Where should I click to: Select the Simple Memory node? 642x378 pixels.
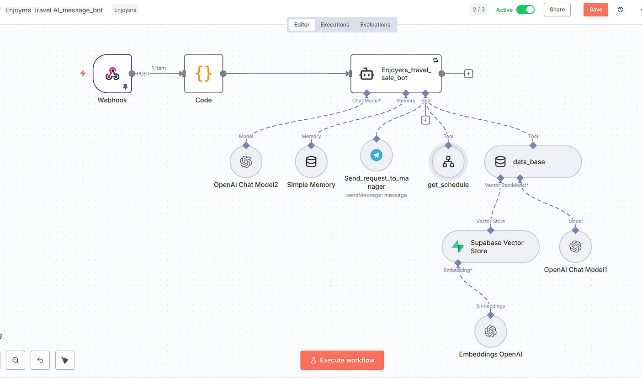coord(311,162)
